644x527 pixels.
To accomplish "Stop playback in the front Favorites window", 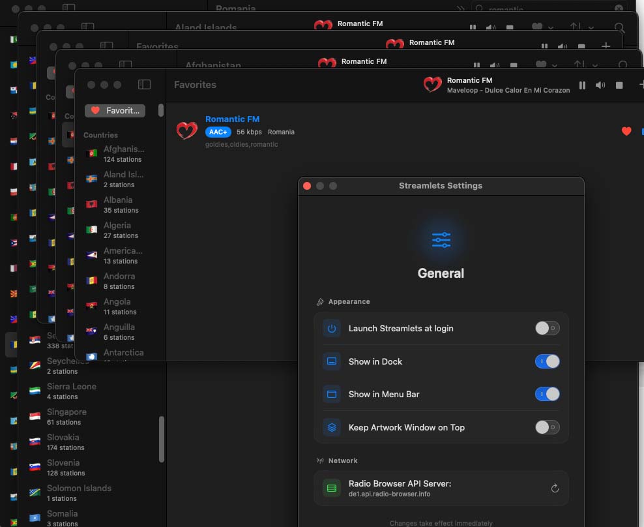I will tap(619, 85).
